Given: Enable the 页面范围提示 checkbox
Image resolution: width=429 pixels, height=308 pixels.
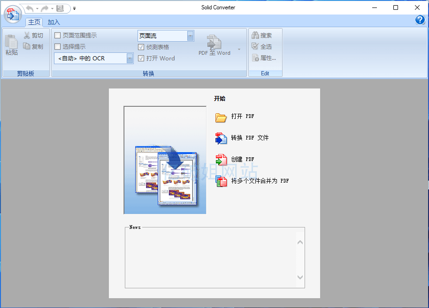Looking at the screenshot, I should tap(58, 35).
